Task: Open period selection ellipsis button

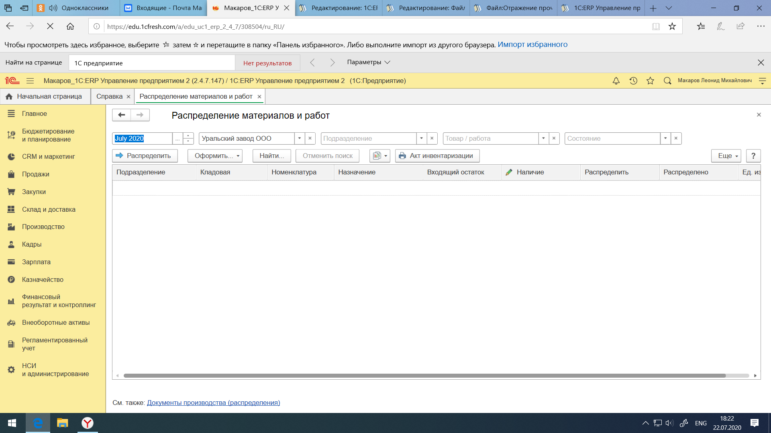Action: (x=177, y=138)
